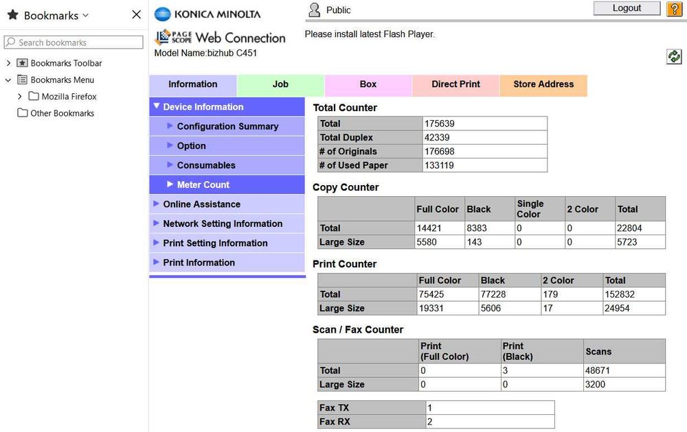Click the Single Color column header
687x432 pixels.
coord(539,209)
